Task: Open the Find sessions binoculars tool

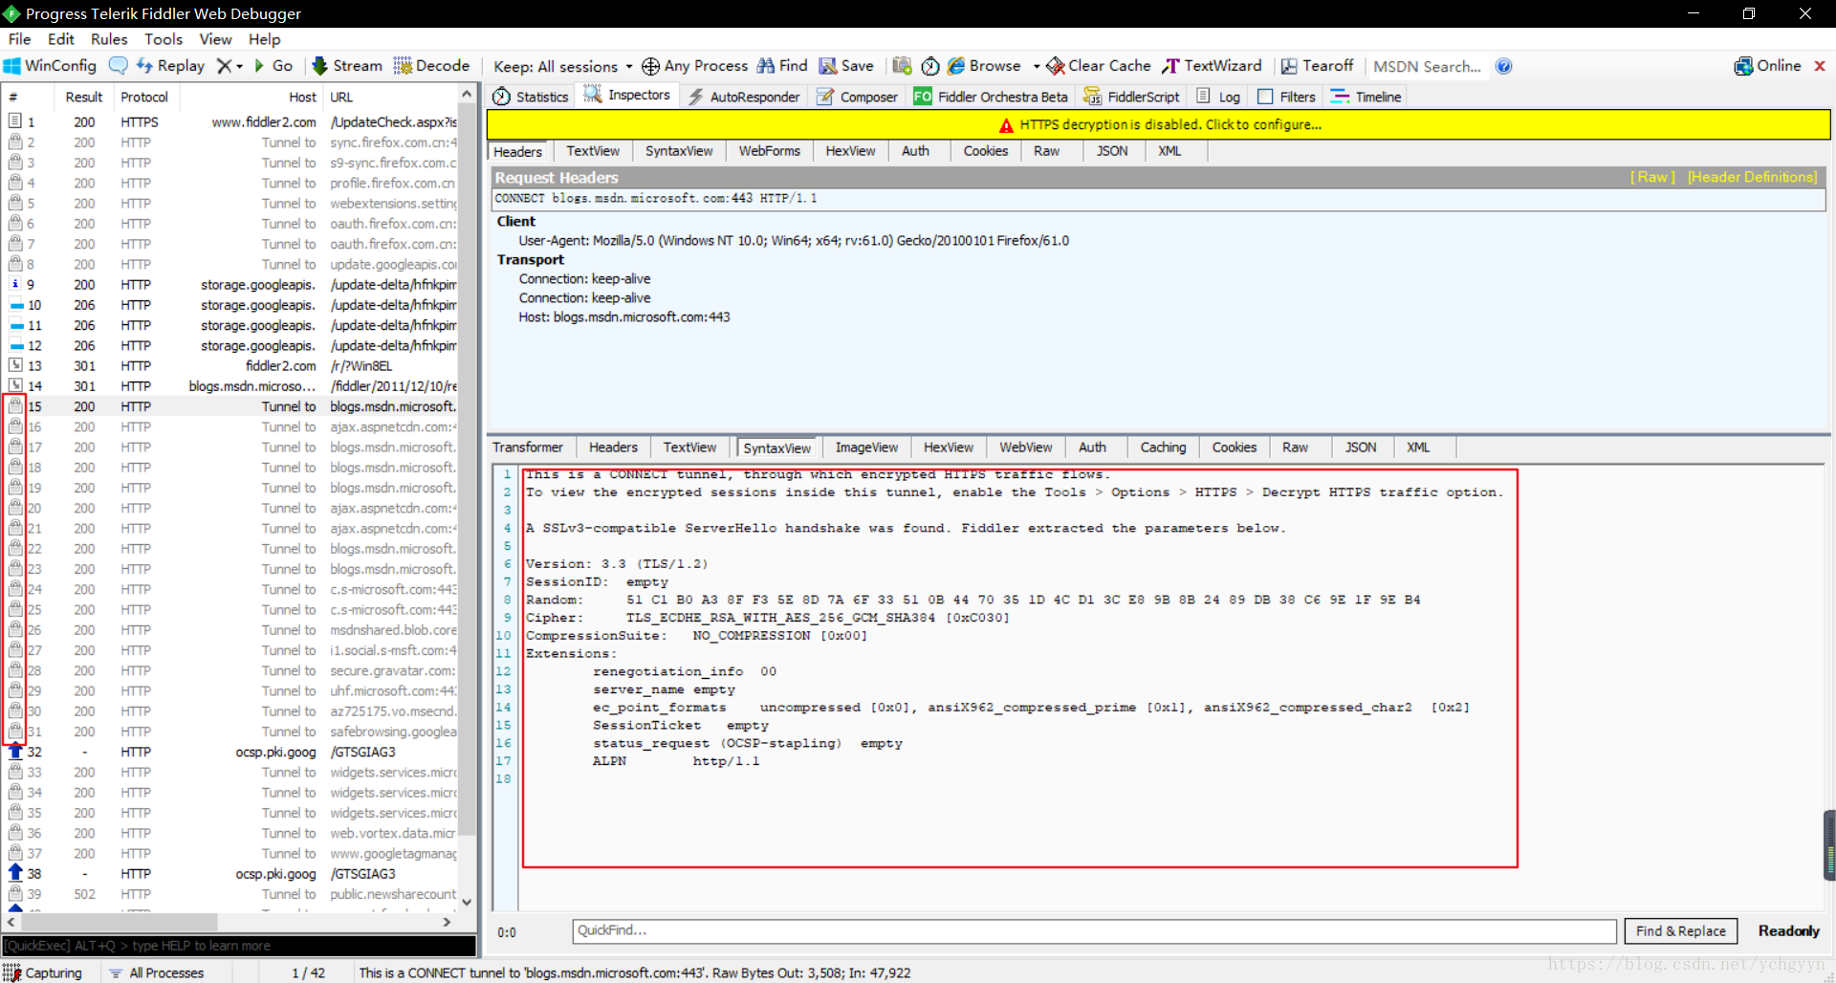Action: 782,66
